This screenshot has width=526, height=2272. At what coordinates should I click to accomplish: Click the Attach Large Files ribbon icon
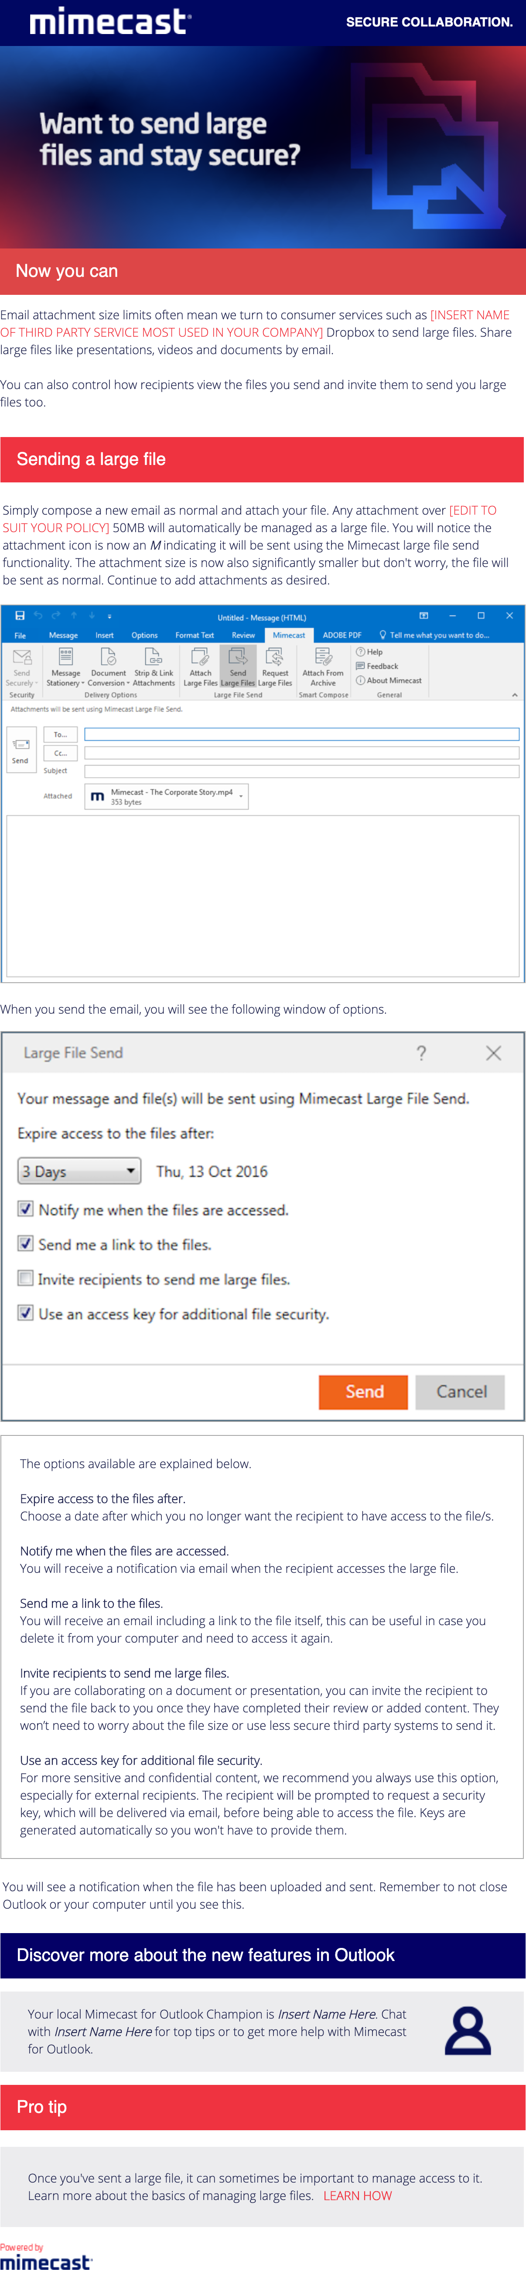(x=200, y=667)
